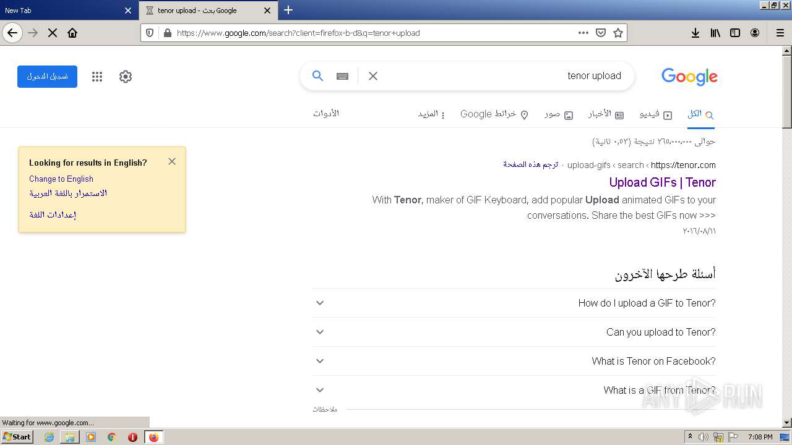Open Chrome from the taskbar
792x445 pixels.
point(111,437)
